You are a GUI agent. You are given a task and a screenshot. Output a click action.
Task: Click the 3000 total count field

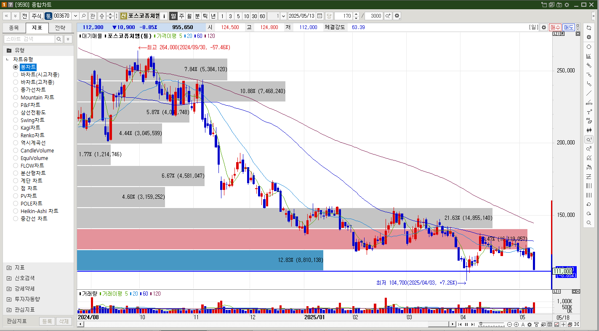(373, 16)
